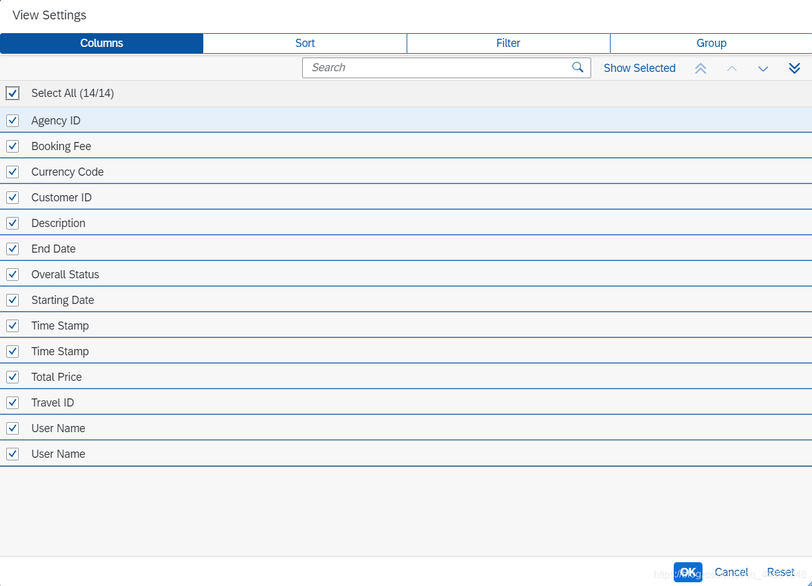Select the Currency Code row label
This screenshot has width=812, height=586.
click(68, 172)
